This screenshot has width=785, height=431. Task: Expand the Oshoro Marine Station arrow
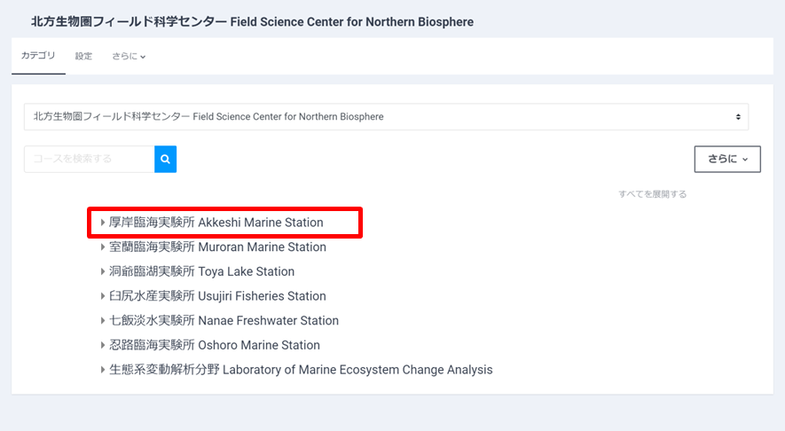tap(103, 345)
